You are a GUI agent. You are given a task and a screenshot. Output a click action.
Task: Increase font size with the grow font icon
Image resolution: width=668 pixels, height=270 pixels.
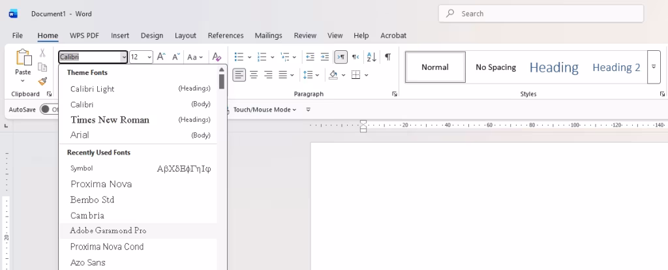coord(161,57)
